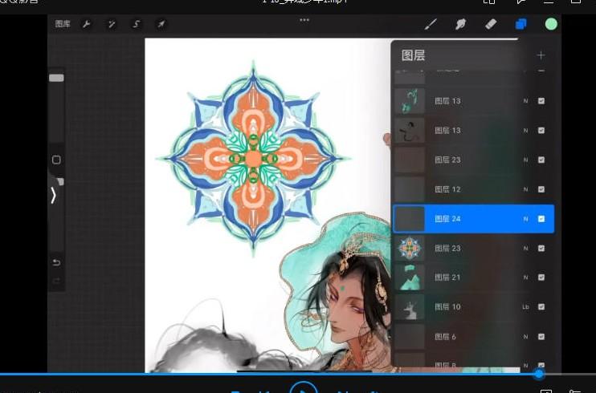This screenshot has height=393, width=596.
Task: Expand blend mode N for layer 图层 12
Action: coord(525,189)
